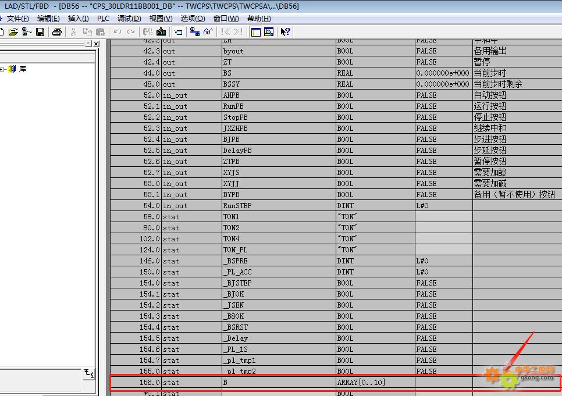The image size is (562, 396).
Task: Open the 编辑(E) menu
Action: (x=48, y=19)
